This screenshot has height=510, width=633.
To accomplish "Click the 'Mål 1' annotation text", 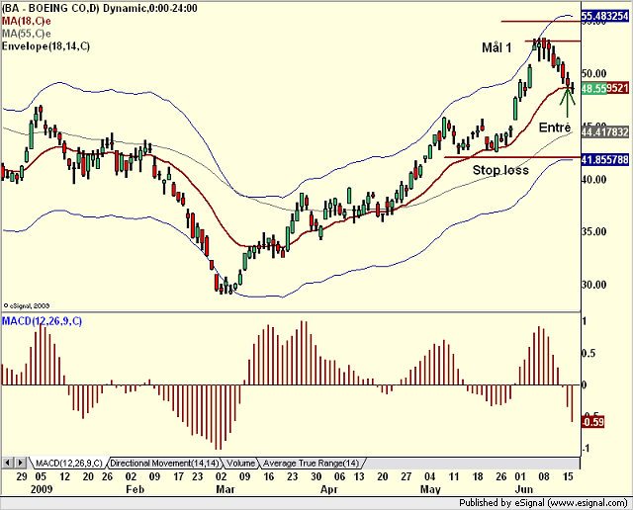I will pos(497,48).
